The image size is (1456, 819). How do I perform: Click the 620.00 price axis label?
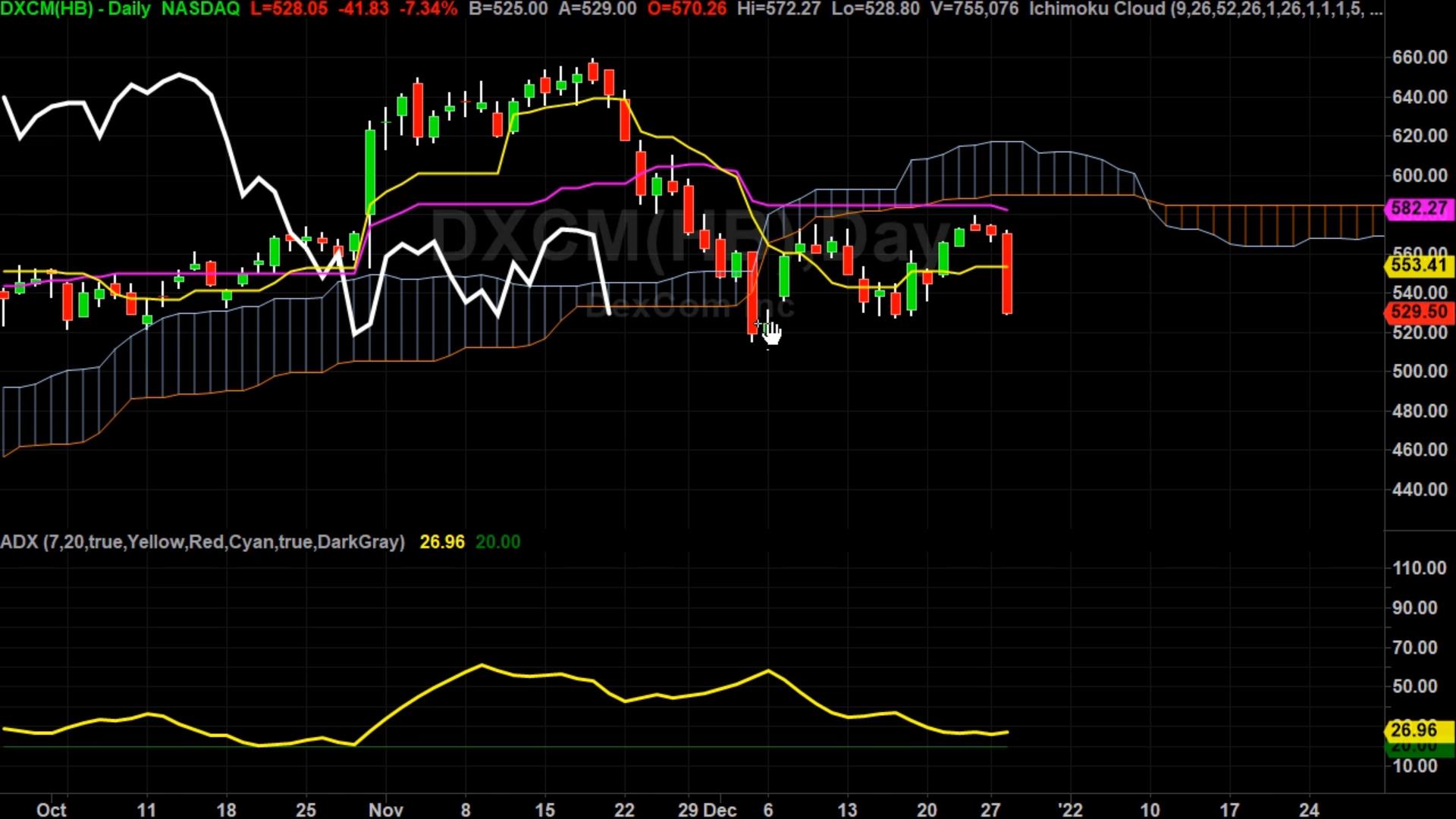pos(1420,136)
